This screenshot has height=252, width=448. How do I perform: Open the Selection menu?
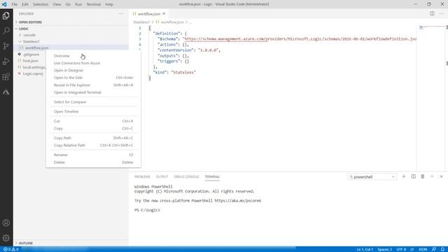click(x=41, y=4)
